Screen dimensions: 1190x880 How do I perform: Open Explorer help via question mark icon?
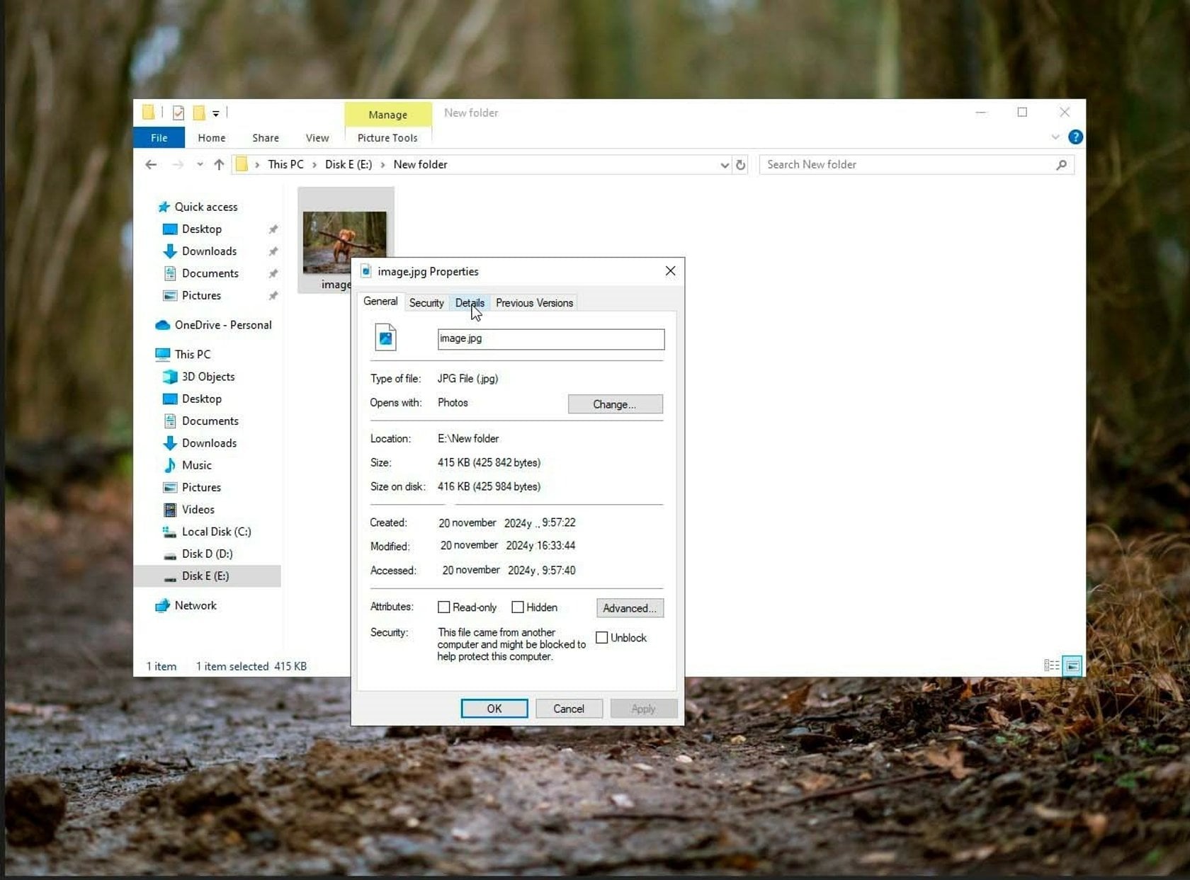(1075, 137)
